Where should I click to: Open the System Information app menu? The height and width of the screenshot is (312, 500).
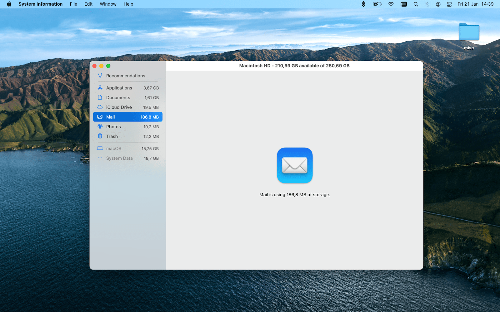click(x=40, y=4)
